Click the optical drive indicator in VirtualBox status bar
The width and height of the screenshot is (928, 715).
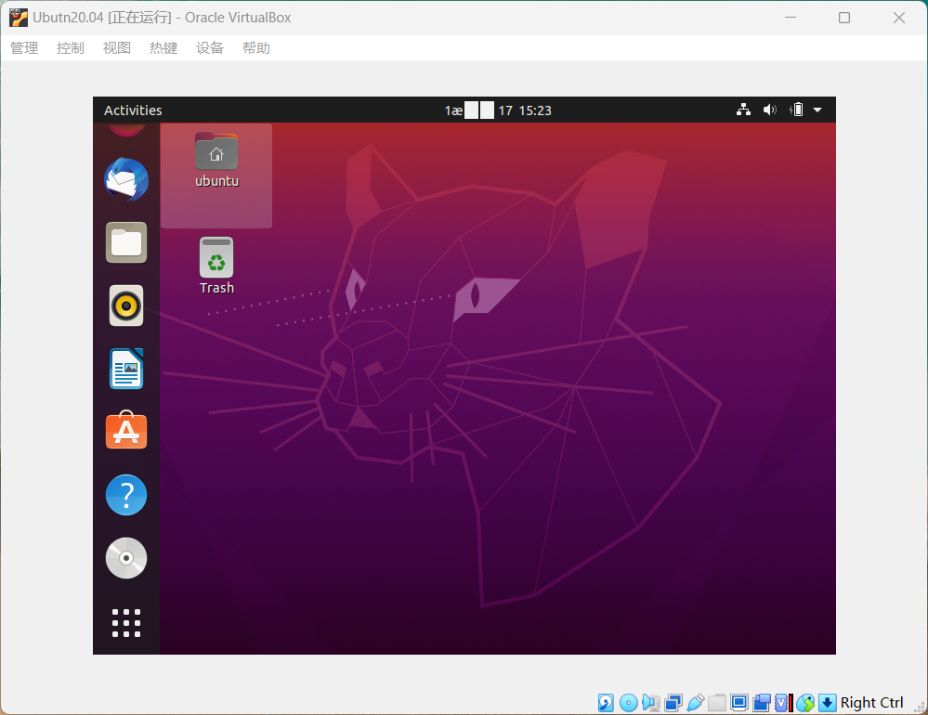(x=628, y=703)
